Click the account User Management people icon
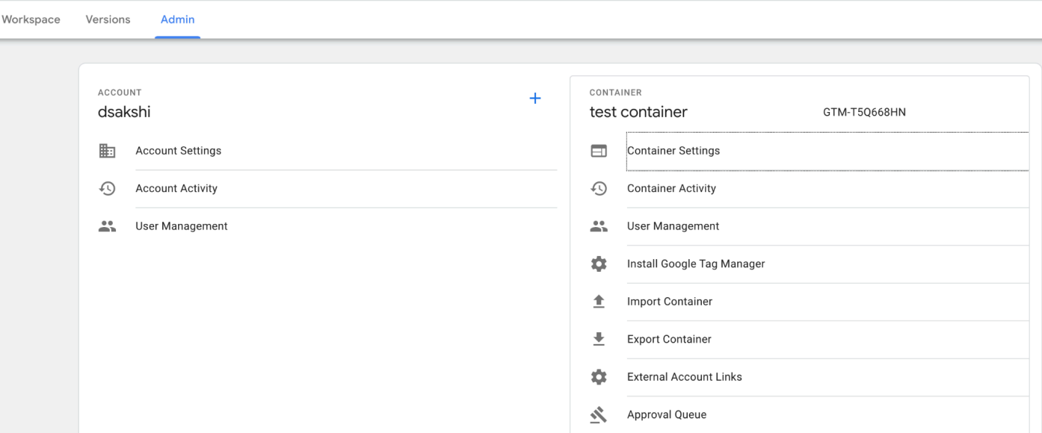 (x=108, y=226)
